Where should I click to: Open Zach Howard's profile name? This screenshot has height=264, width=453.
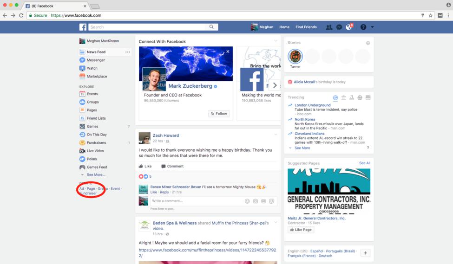[x=166, y=135]
